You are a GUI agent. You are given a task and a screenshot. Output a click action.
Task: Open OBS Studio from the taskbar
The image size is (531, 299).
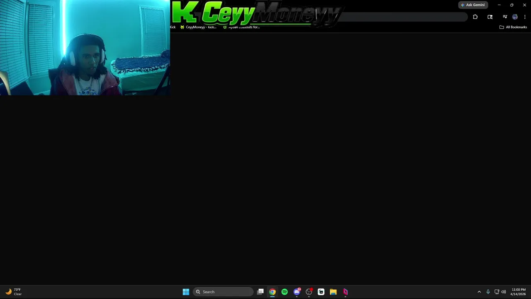click(309, 292)
